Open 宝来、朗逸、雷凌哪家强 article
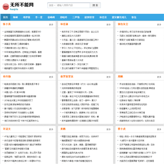 (x=79, y=145)
